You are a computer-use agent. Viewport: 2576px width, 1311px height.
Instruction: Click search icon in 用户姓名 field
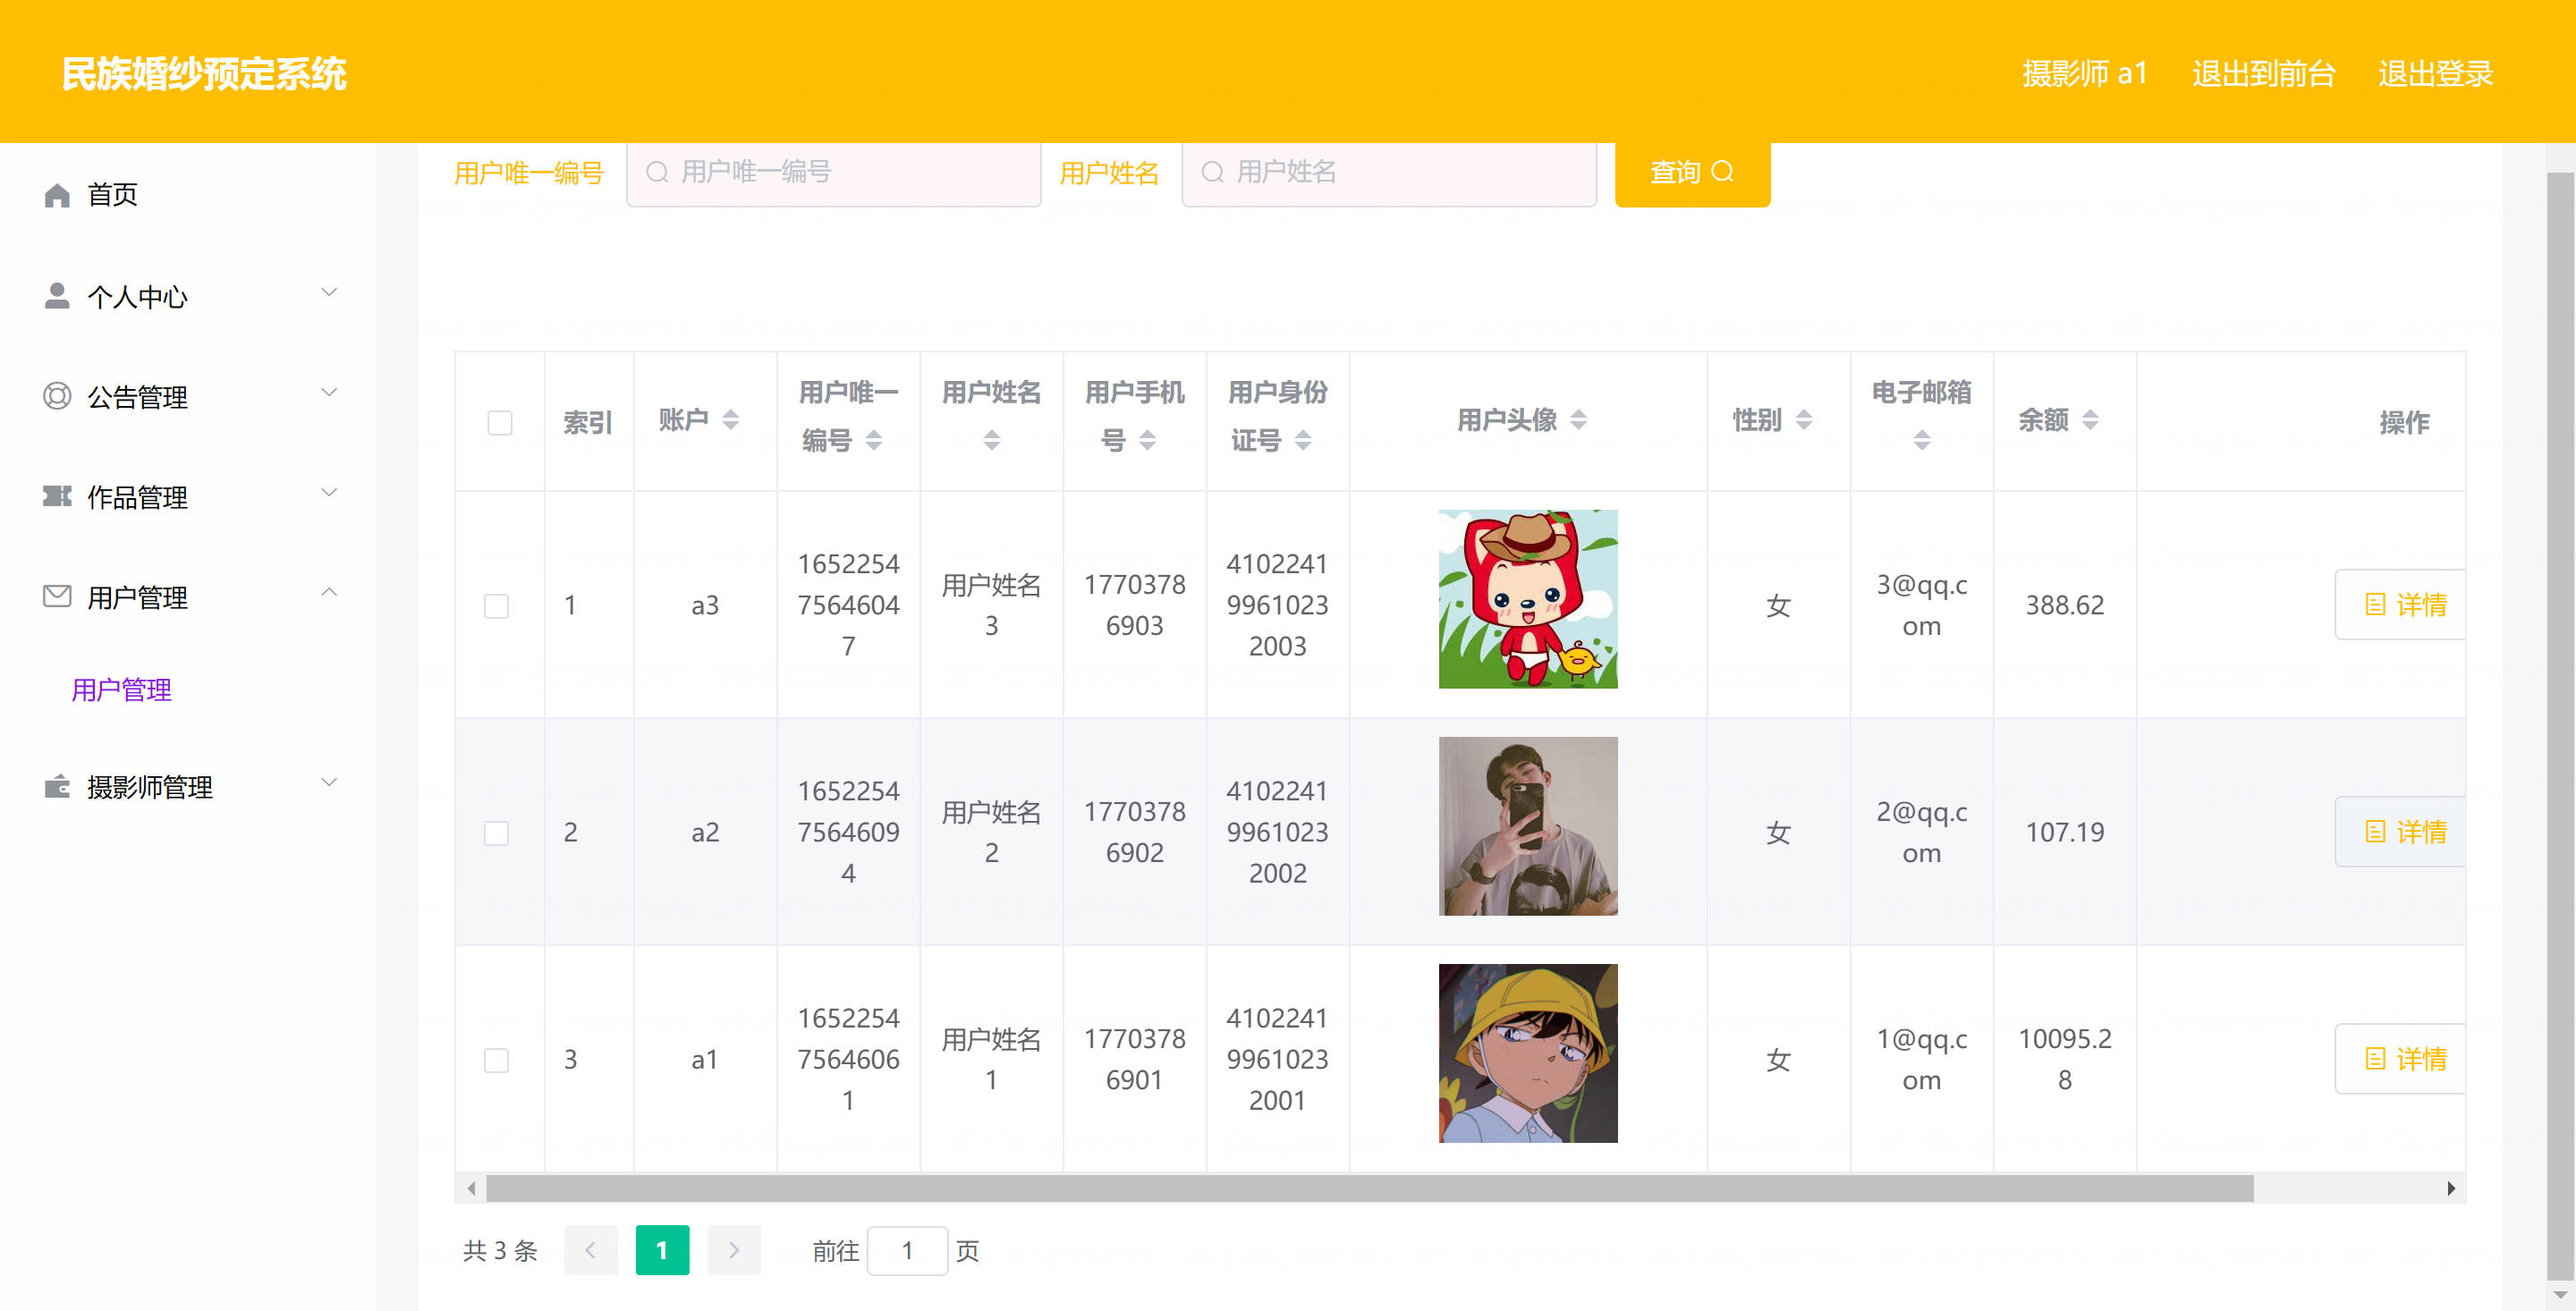[x=1212, y=172]
